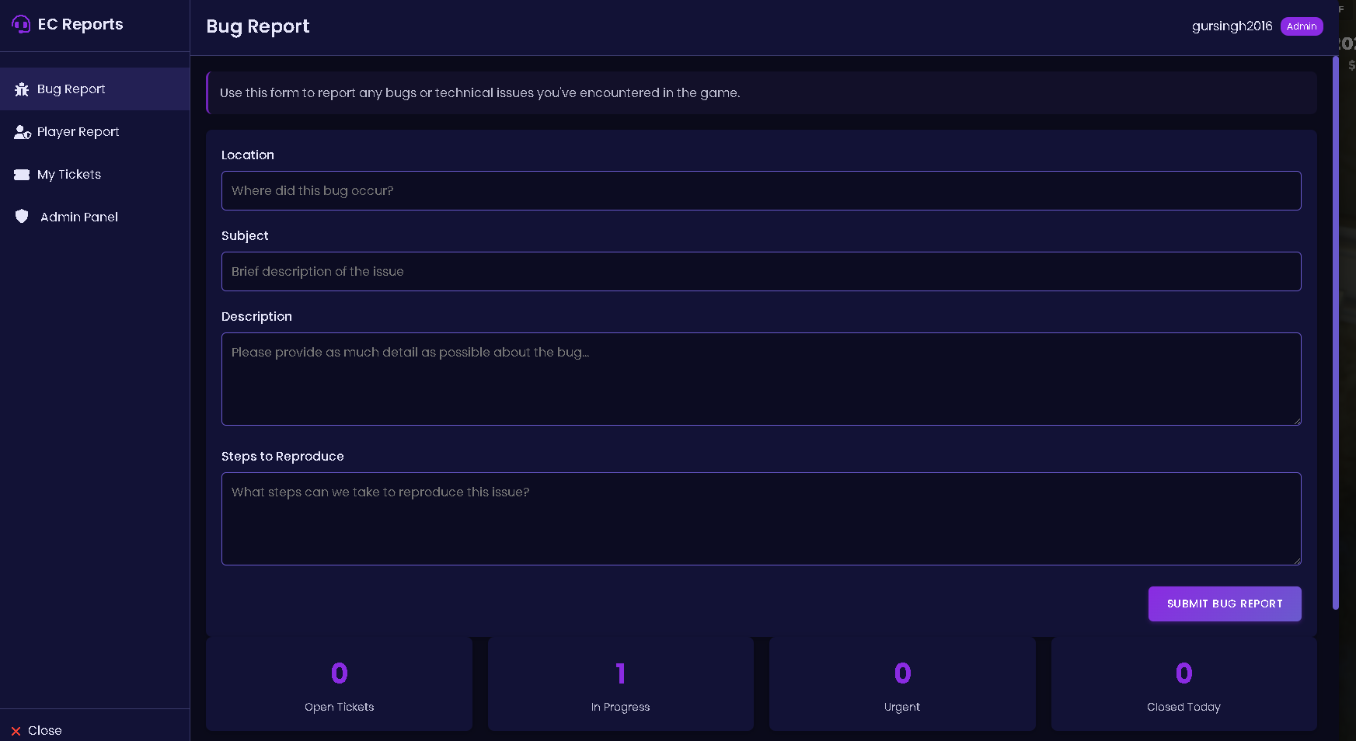Click the Admin badge next to username
The width and height of the screenshot is (1356, 741).
click(x=1301, y=26)
